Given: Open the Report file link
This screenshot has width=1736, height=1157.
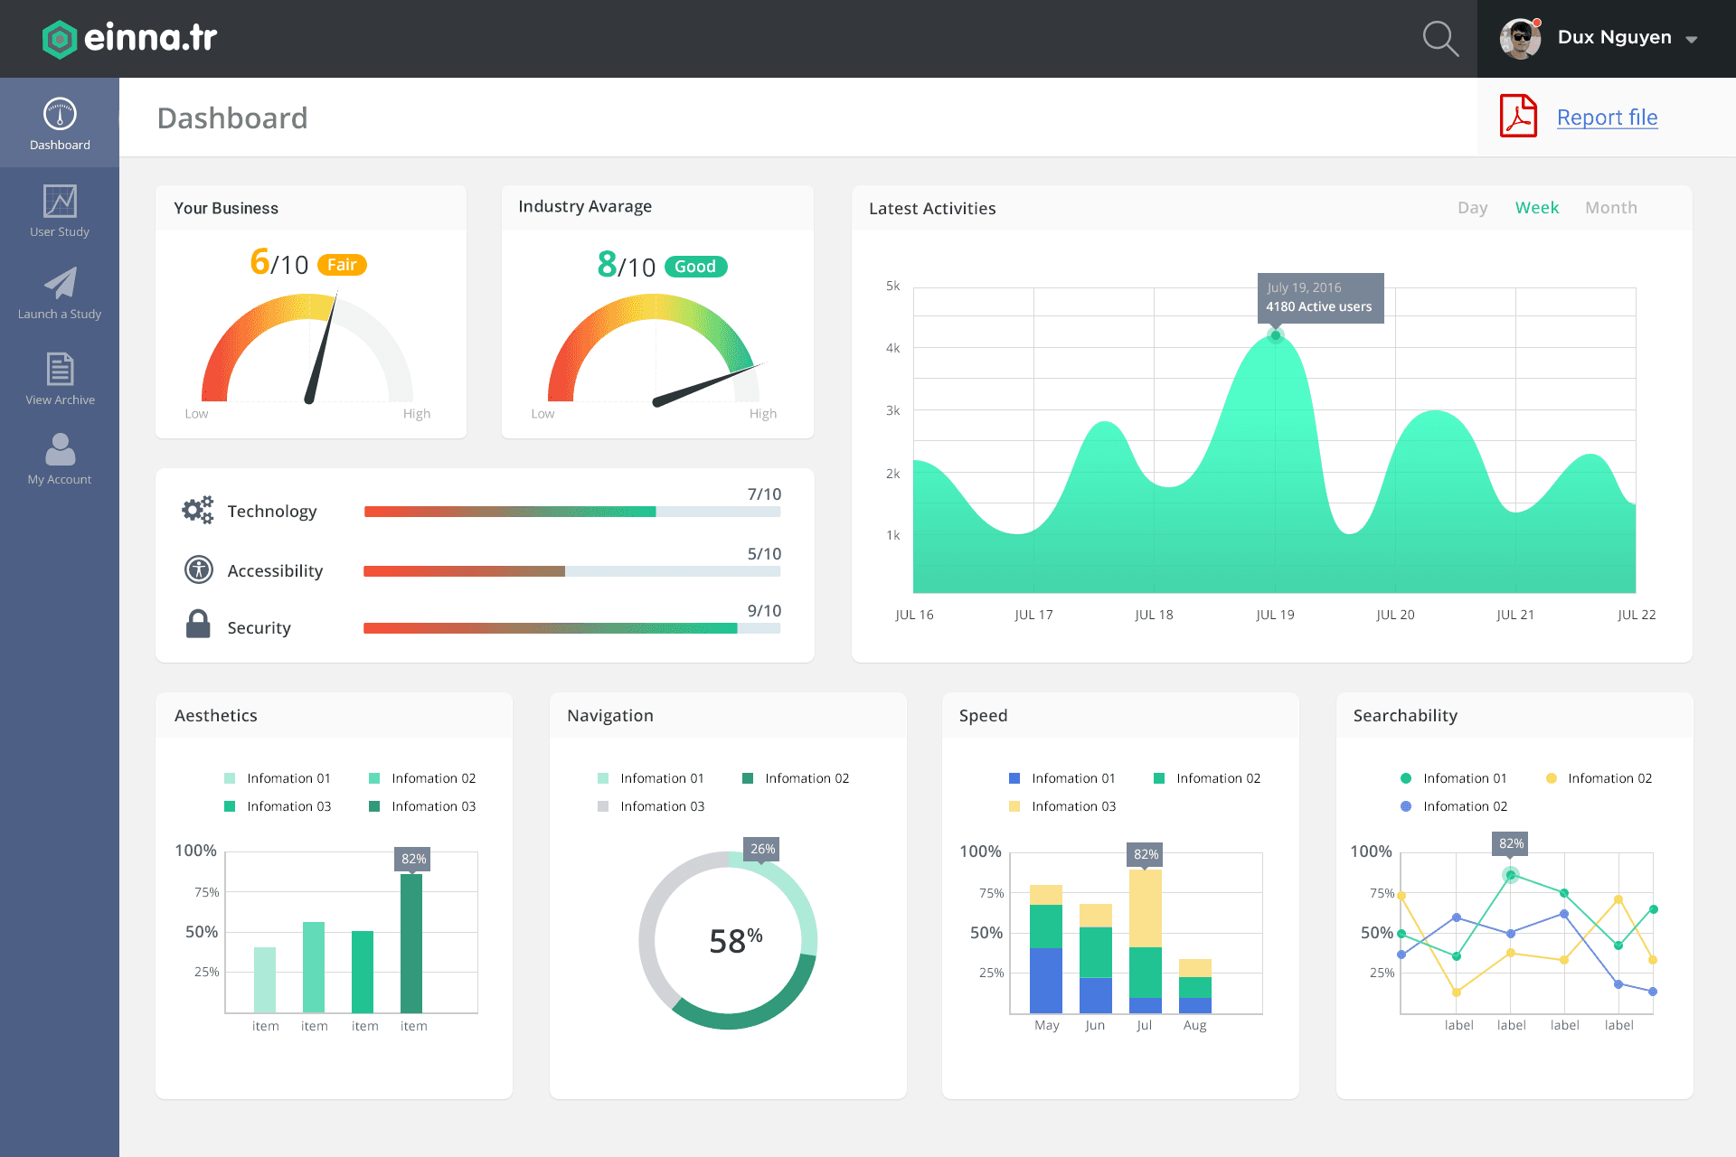Looking at the screenshot, I should pyautogui.click(x=1607, y=117).
